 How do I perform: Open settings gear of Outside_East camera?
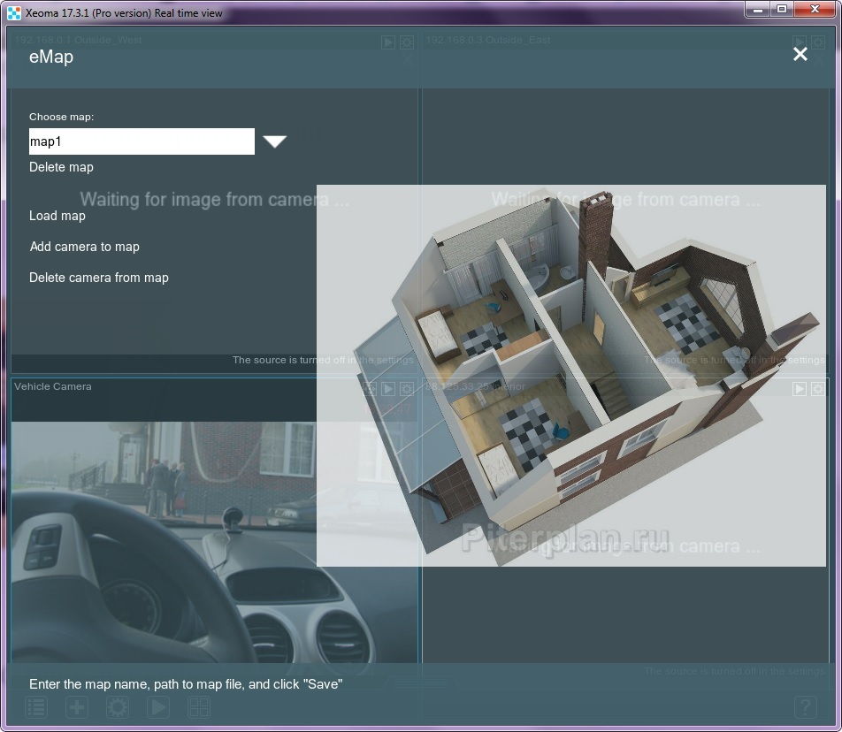818,42
